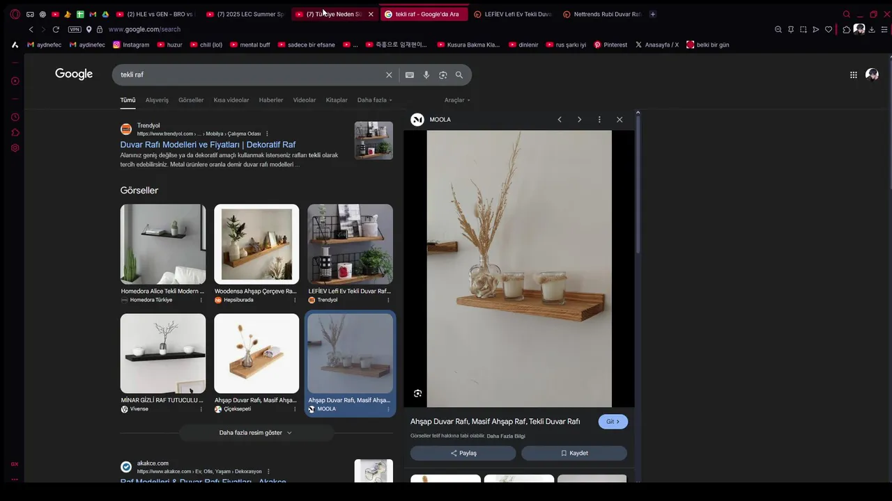Take a snapshot with the capture icon
Image resolution: width=892 pixels, height=501 pixels.
[x=803, y=29]
